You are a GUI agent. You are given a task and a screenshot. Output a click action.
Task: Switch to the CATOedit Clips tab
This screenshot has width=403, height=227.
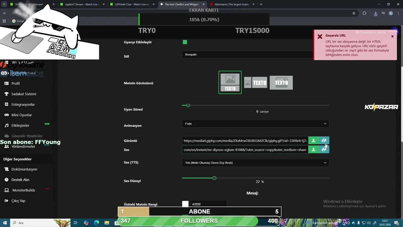132,4
